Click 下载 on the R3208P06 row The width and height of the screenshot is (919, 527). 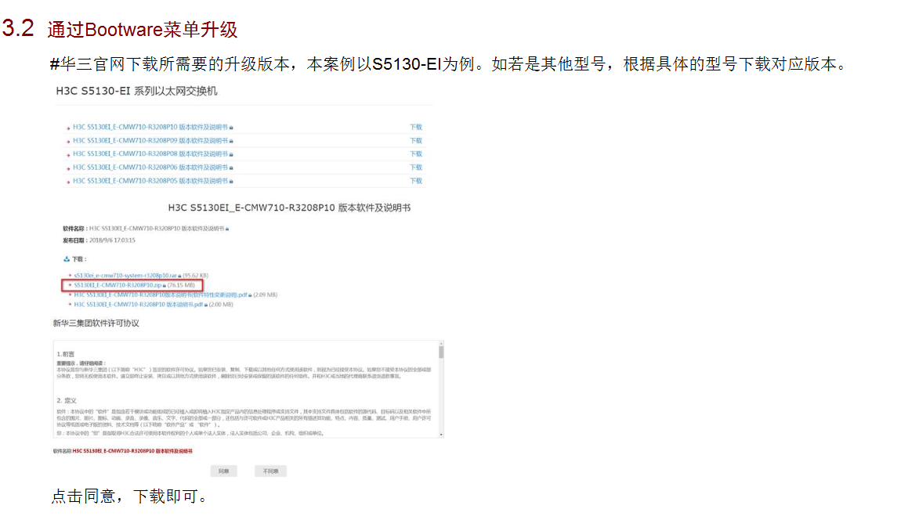(x=415, y=168)
